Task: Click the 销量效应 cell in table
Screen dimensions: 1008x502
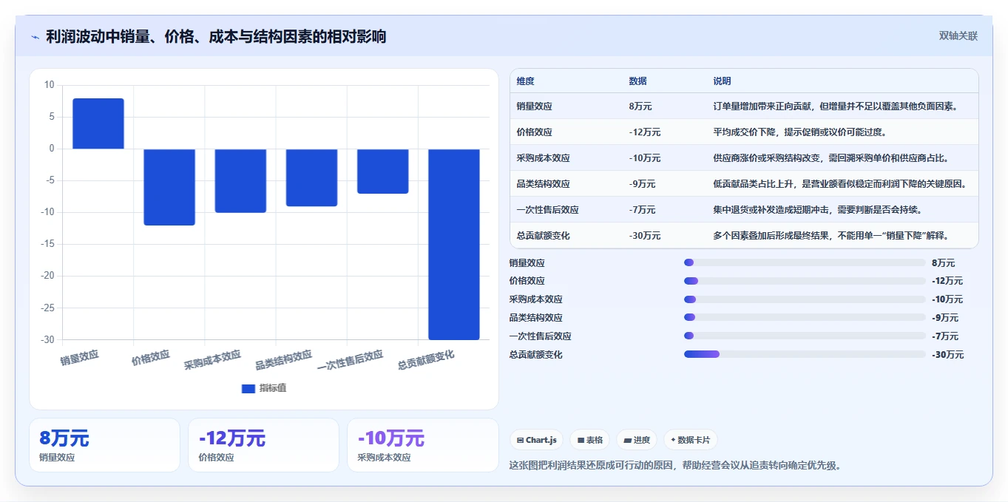Action: 534,106
